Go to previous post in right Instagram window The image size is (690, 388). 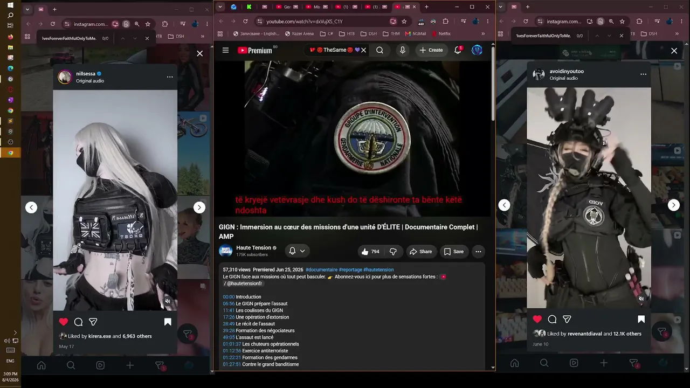tap(505, 205)
